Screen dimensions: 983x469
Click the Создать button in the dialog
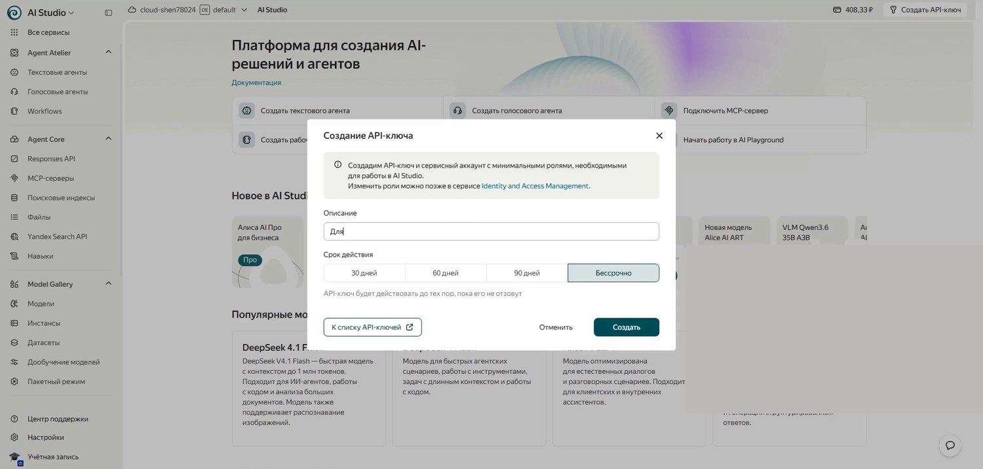(626, 327)
